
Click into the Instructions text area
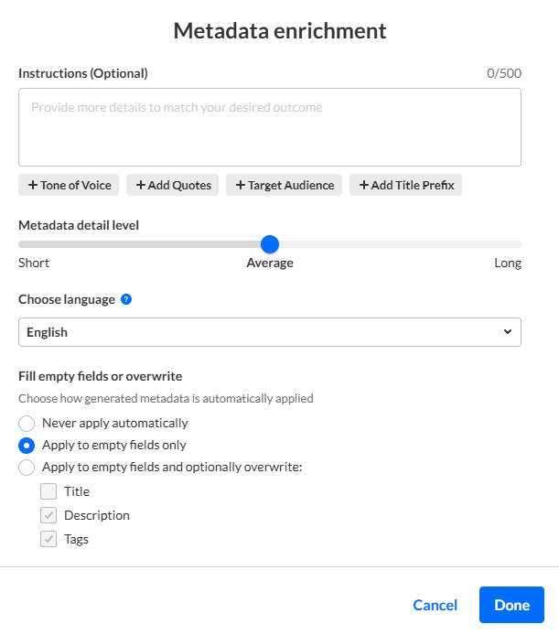tap(270, 127)
